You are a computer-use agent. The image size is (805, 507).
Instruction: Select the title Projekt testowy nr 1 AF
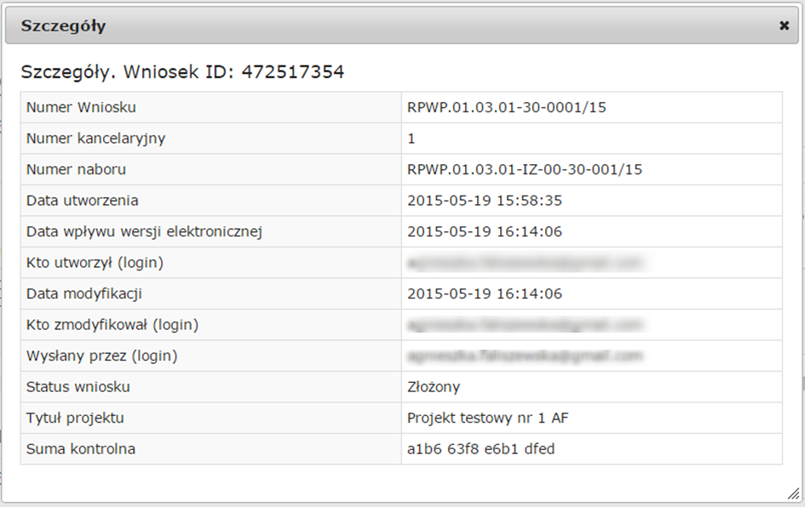[x=488, y=419]
